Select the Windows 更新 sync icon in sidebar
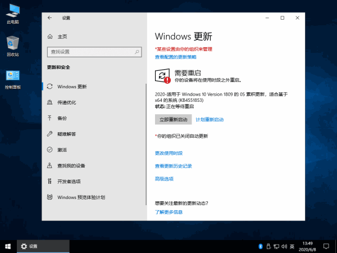The height and width of the screenshot is (253, 337). [49, 87]
